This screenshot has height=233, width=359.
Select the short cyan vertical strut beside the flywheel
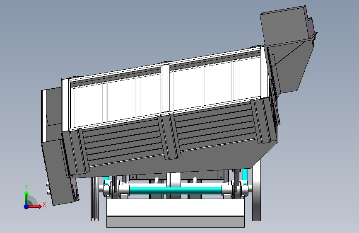[x=245, y=175]
